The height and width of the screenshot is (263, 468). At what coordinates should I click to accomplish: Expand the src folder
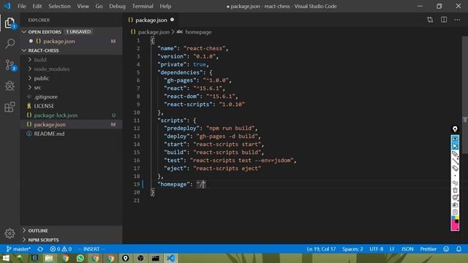[x=37, y=88]
